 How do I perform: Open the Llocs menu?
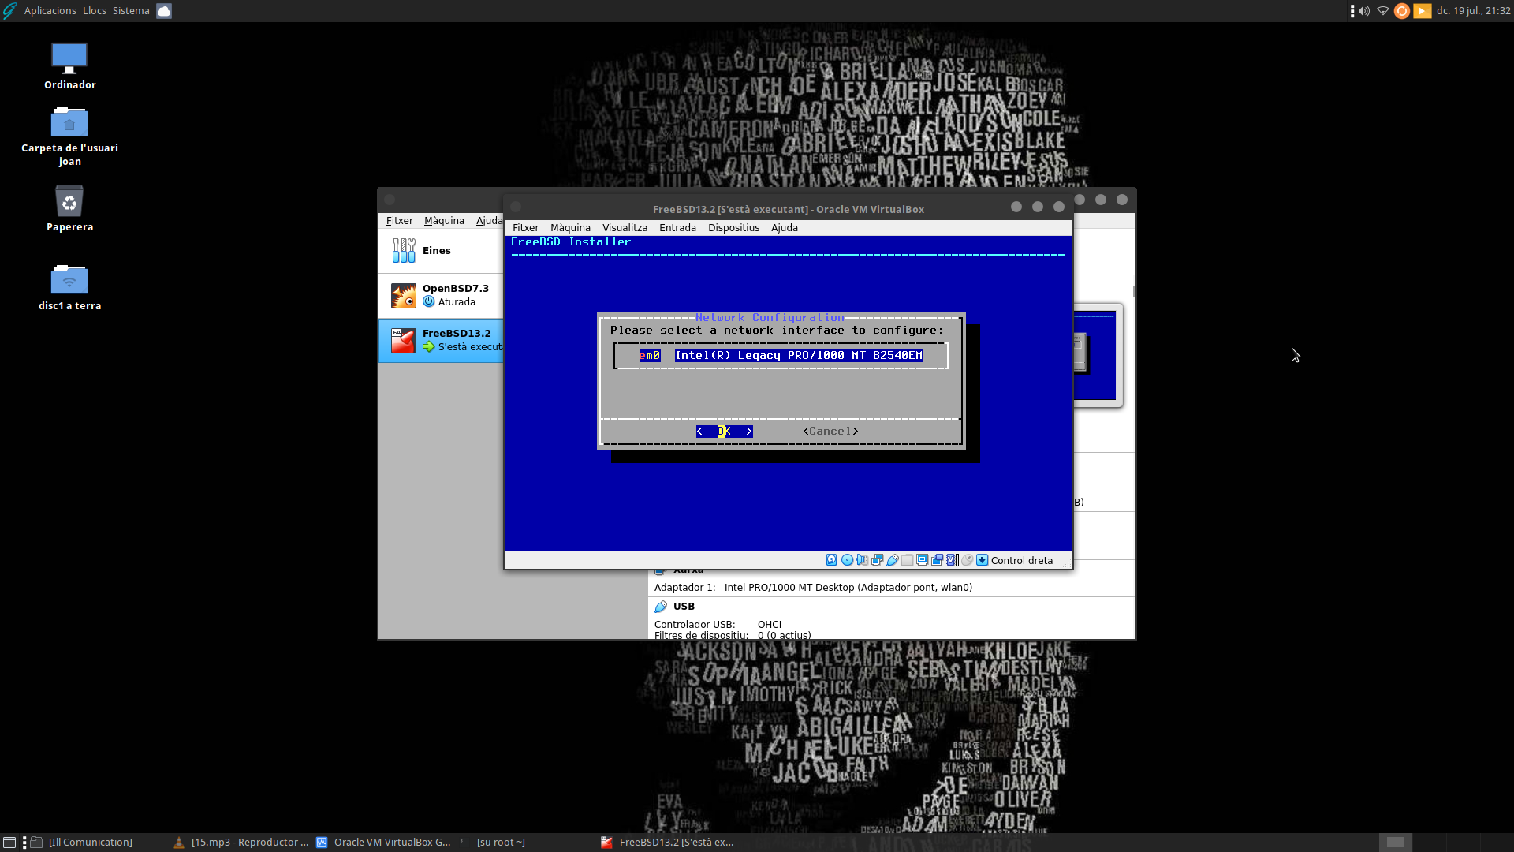click(x=94, y=11)
